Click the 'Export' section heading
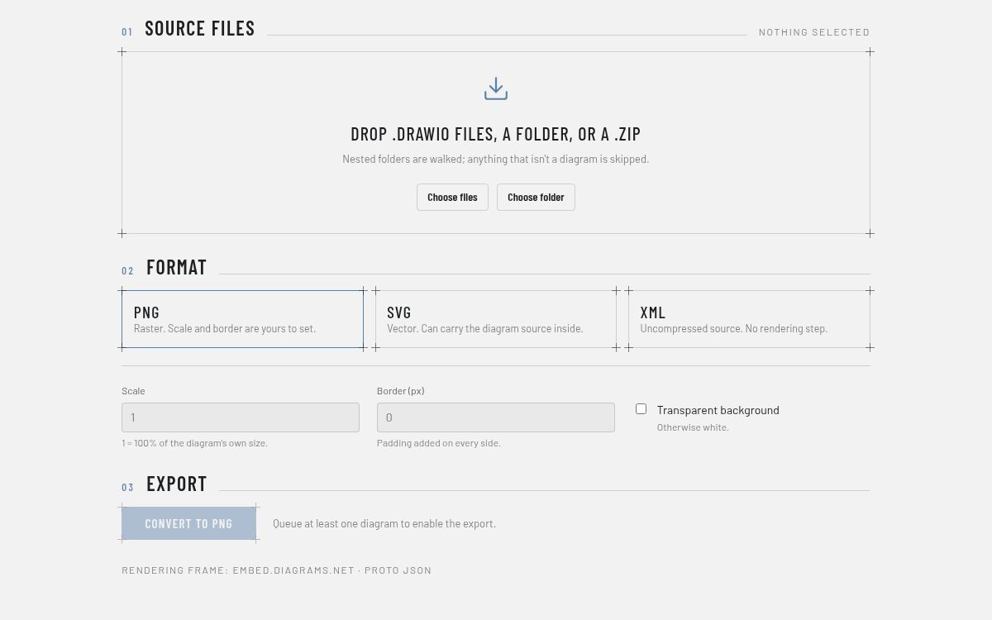The width and height of the screenshot is (992, 620). click(177, 484)
